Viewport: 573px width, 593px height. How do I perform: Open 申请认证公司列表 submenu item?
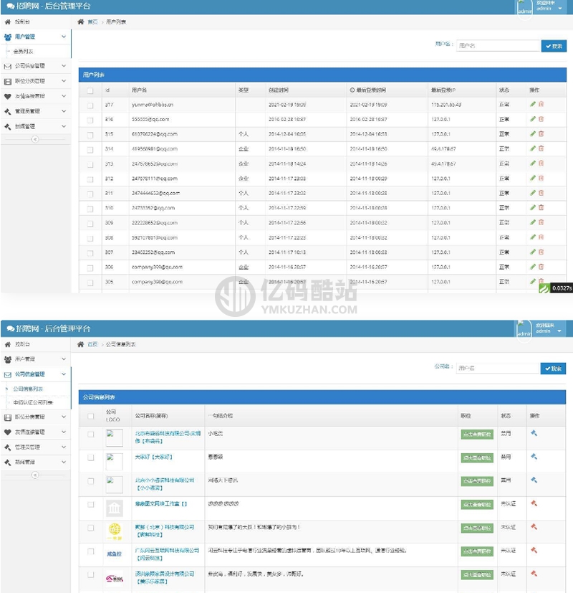33,402
